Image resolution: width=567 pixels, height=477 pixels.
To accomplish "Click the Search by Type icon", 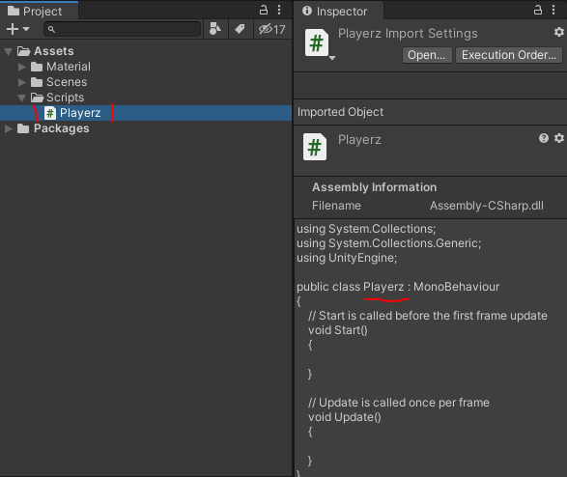I will (x=215, y=29).
